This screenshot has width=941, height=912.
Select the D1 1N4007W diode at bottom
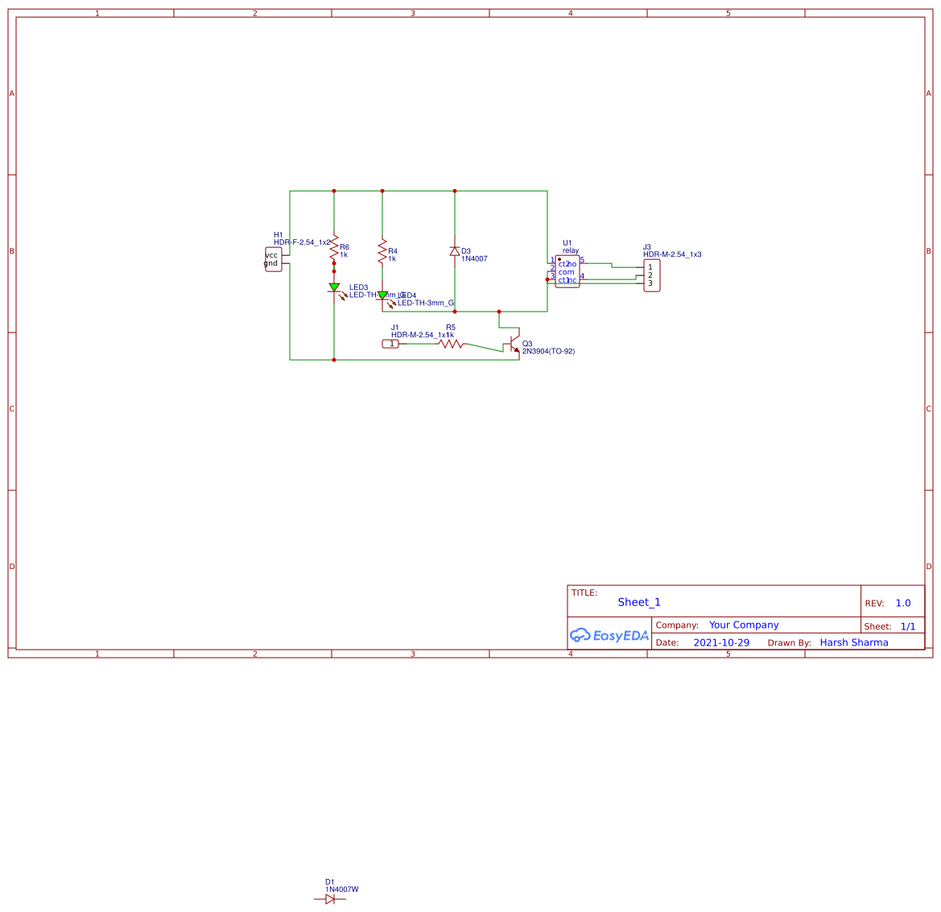tap(330, 898)
